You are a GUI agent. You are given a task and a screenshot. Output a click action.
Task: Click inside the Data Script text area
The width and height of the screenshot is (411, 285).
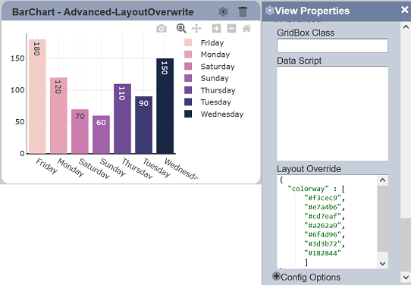[x=332, y=114]
